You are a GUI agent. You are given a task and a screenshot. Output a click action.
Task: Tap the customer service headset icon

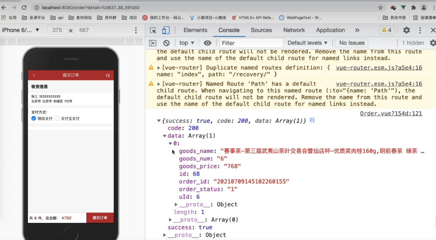(x=108, y=75)
